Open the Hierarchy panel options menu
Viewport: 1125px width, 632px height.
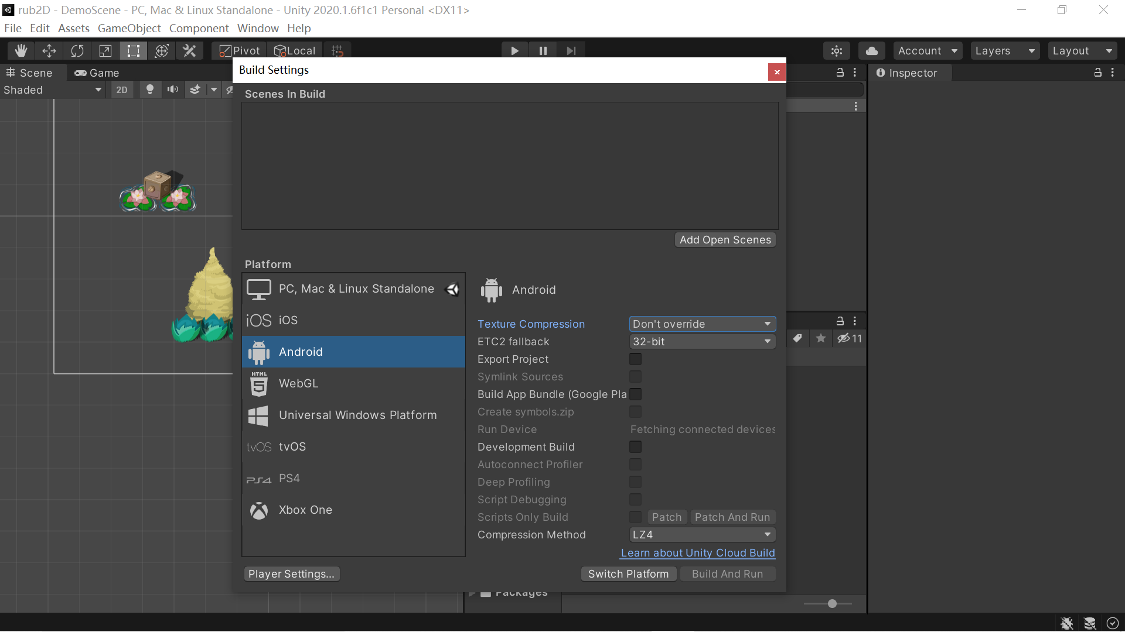point(855,73)
